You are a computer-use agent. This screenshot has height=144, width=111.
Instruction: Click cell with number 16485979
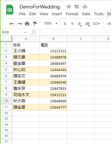[x=53, y=76]
